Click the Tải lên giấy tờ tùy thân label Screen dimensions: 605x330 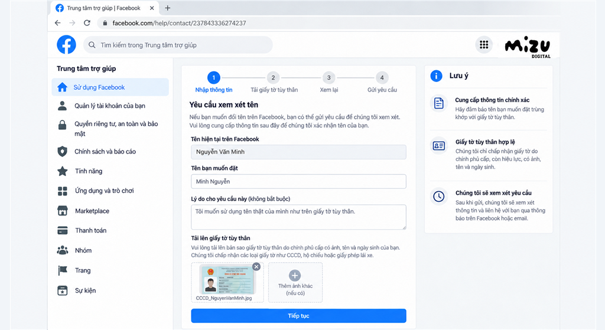point(221,238)
